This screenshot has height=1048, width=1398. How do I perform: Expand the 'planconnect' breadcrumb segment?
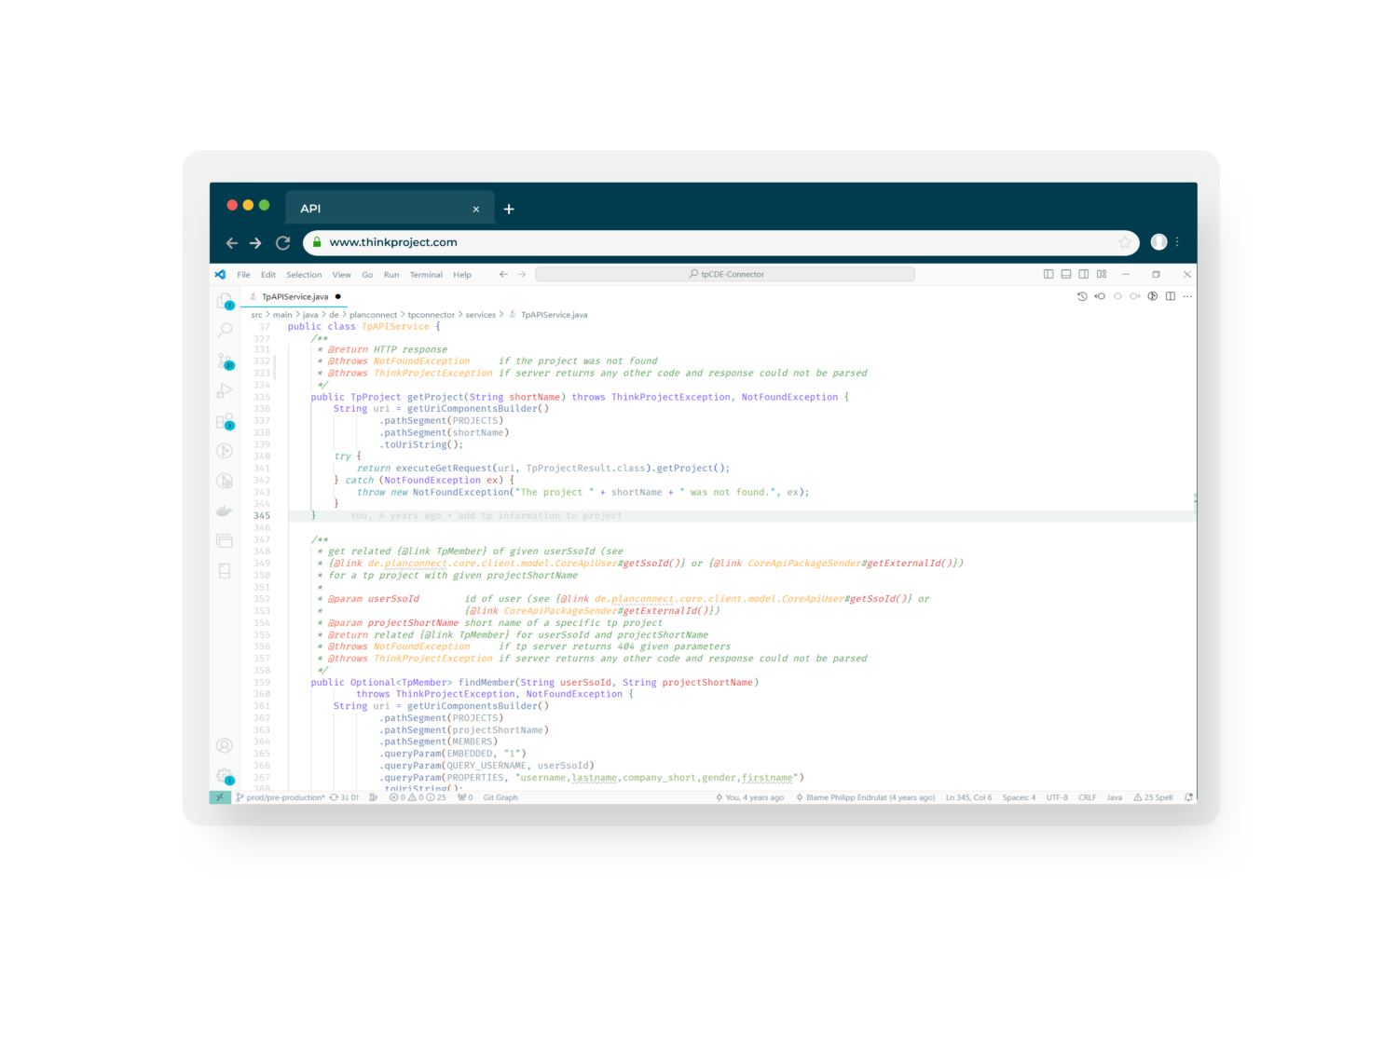[373, 315]
